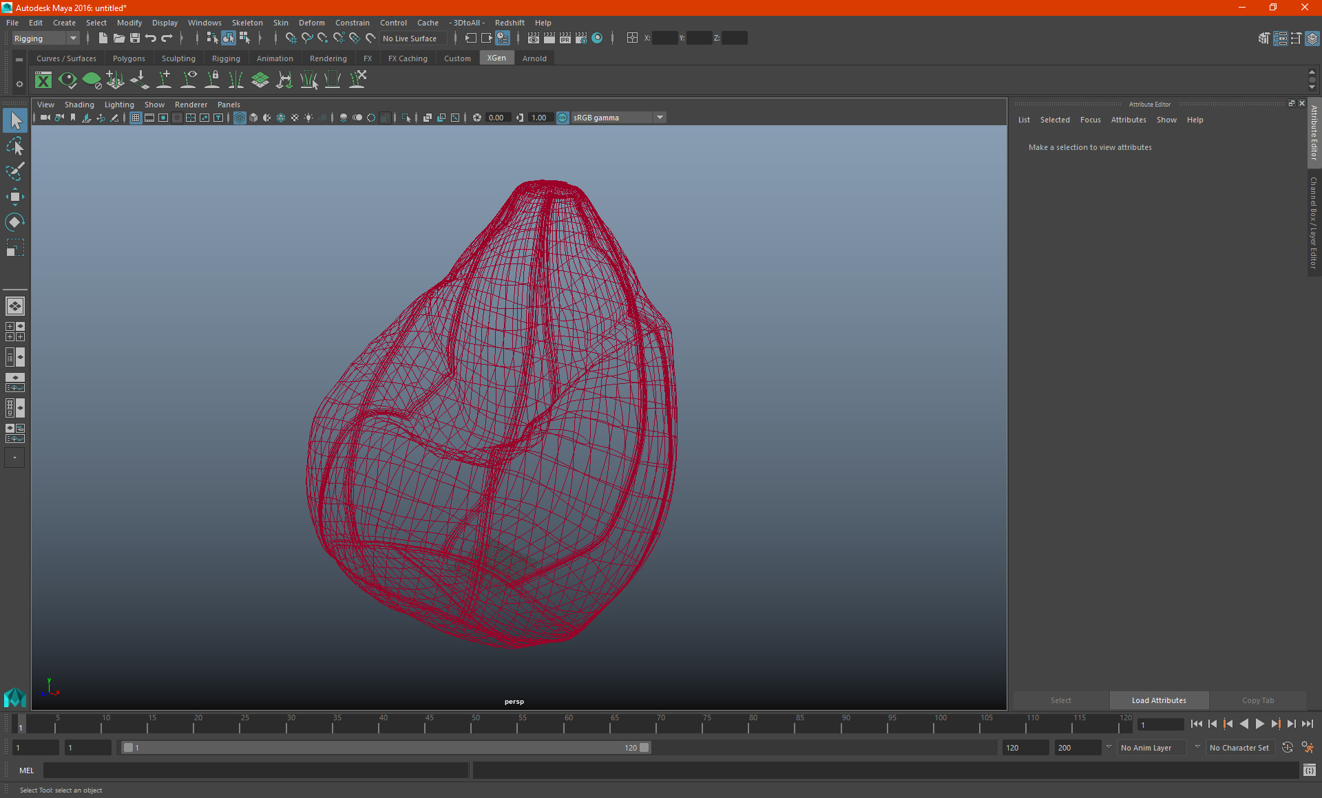Toggle textured display in viewport
Screen dimensions: 1322x798
click(x=295, y=118)
